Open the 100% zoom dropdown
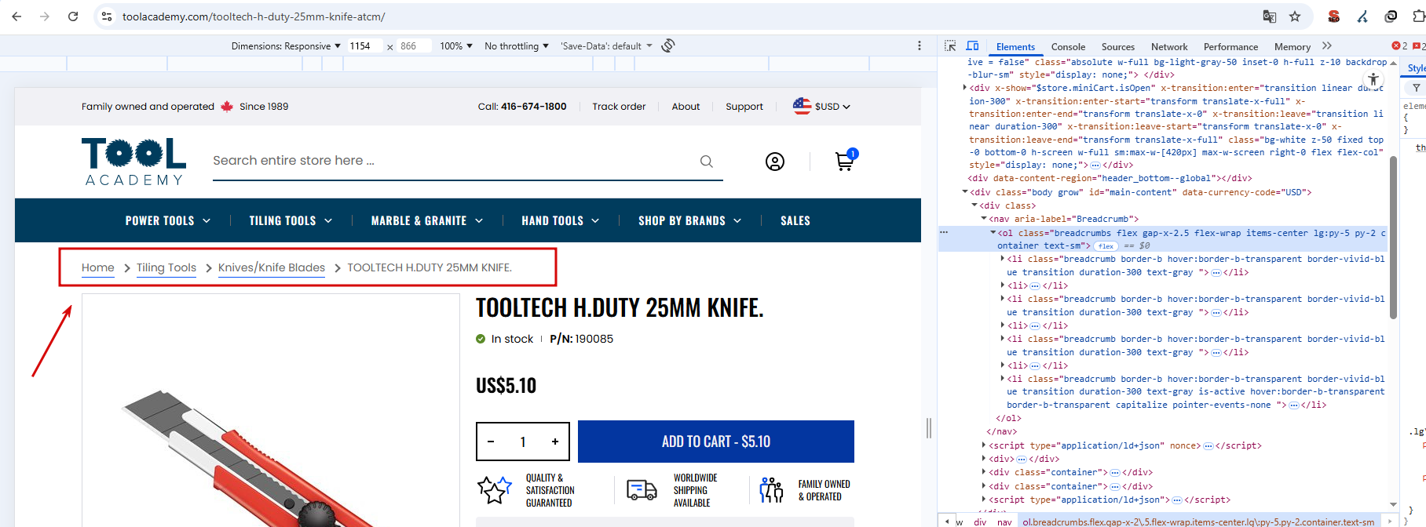The height and width of the screenshot is (527, 1426). tap(456, 46)
